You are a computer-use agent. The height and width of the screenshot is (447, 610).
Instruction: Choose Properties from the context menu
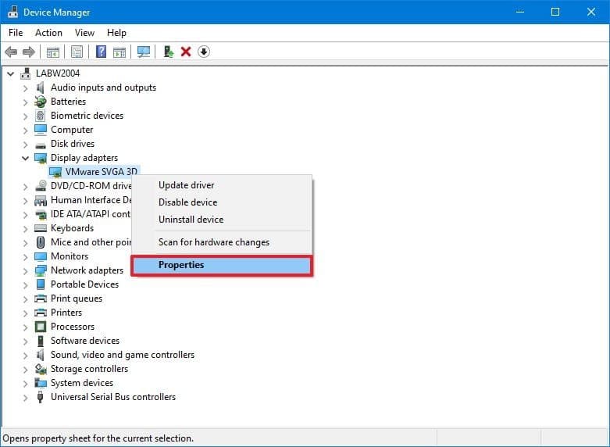[181, 265]
